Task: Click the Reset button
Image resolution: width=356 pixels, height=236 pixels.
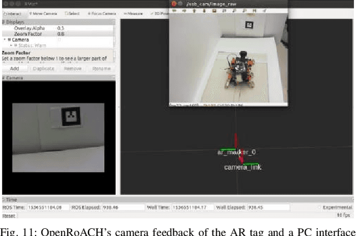Action: click(9, 216)
